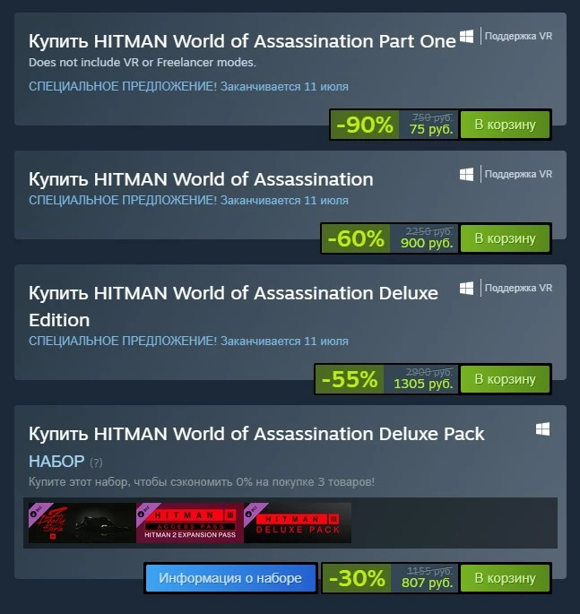
Task: Open HITMAN III Deluxe Pack thumbnail
Action: pyautogui.click(x=298, y=523)
